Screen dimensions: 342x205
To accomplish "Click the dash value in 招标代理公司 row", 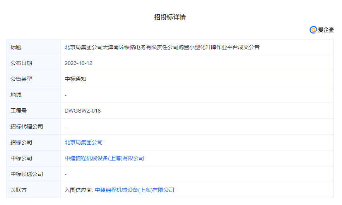I will [66, 127].
